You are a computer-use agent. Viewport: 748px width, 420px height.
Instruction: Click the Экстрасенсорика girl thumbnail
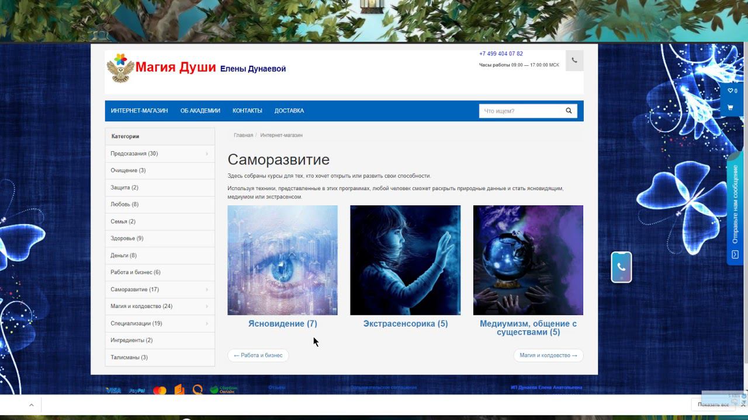pos(406,260)
